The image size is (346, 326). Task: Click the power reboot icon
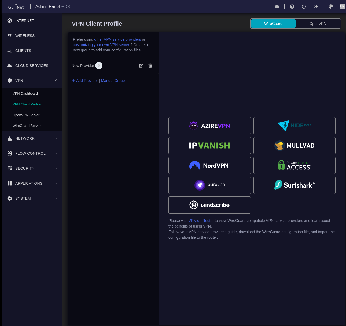[304, 6]
